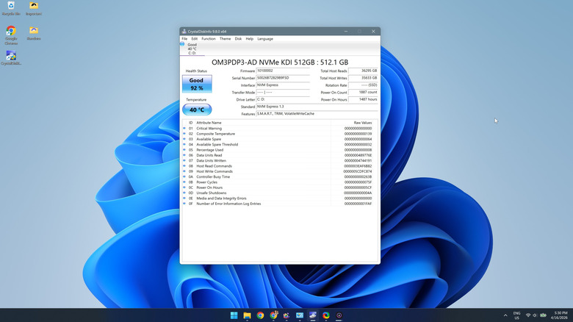This screenshot has height=322, width=573.
Task: Click the status dot for Data Units Read
Action: pos(184,155)
